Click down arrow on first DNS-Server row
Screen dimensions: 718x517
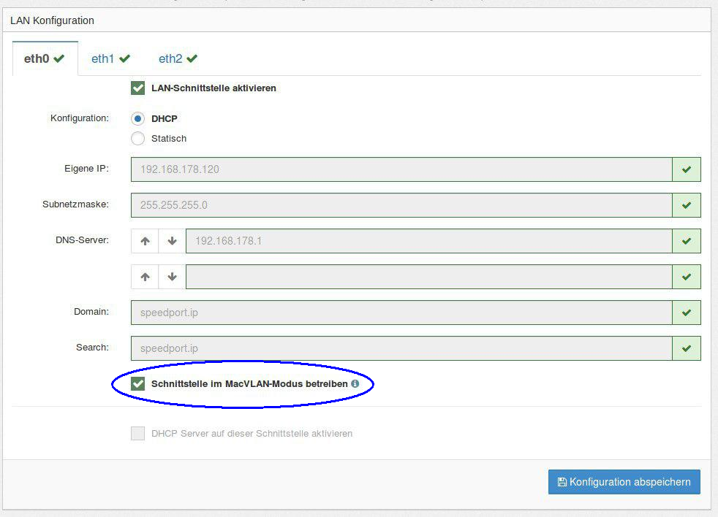coord(173,241)
